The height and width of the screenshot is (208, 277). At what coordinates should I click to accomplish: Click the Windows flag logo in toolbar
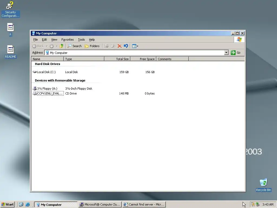(239, 40)
